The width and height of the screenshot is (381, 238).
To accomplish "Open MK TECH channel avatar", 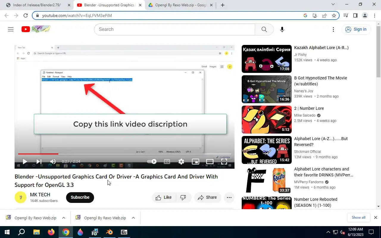I will click(x=21, y=198).
